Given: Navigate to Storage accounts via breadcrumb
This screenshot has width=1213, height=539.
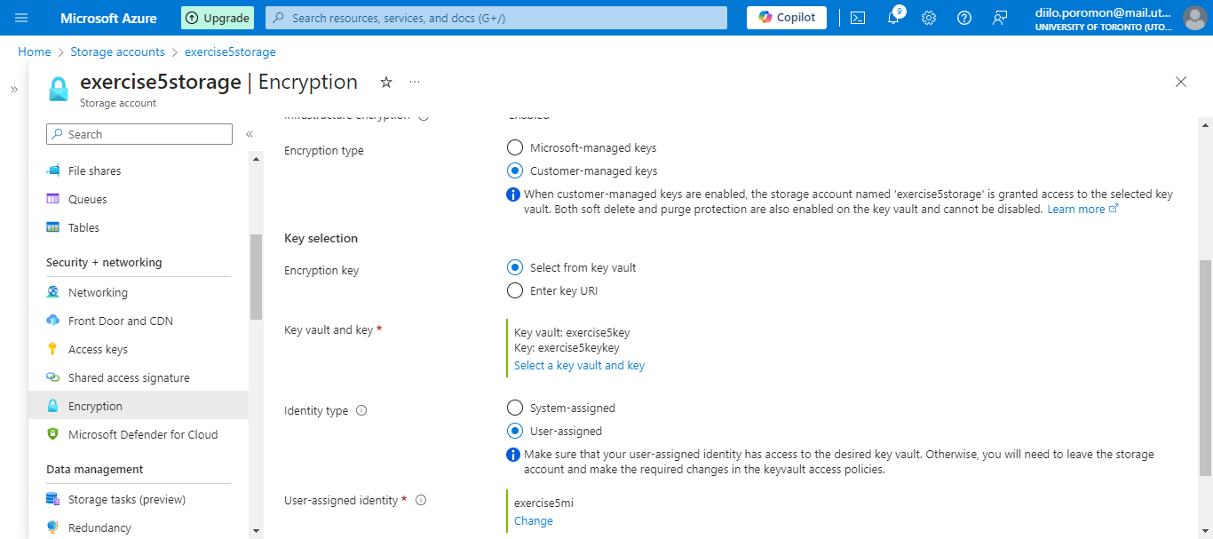Looking at the screenshot, I should [x=117, y=52].
